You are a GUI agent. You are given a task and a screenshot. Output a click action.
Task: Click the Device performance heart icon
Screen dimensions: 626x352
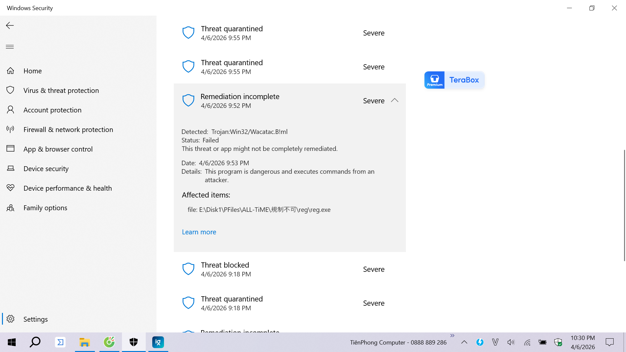10,188
